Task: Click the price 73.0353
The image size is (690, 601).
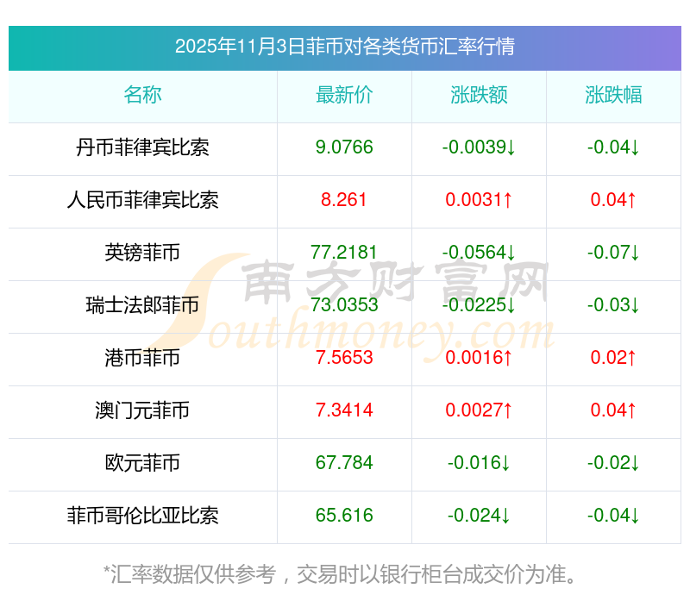Action: coord(344,305)
